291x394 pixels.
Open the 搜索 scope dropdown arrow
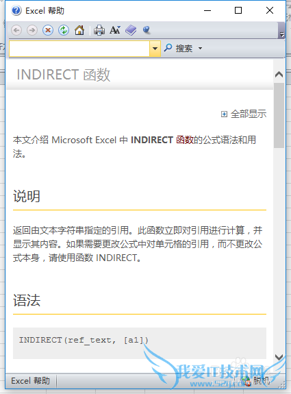point(200,48)
